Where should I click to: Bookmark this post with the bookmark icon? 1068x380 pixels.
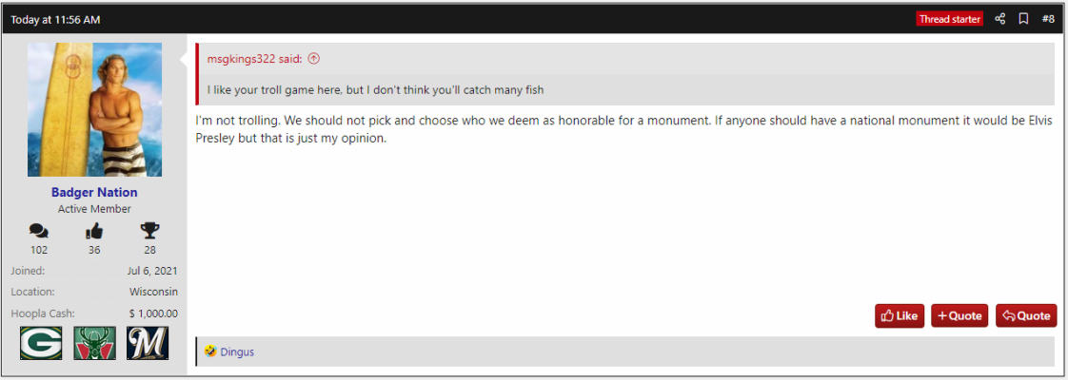(x=1023, y=19)
